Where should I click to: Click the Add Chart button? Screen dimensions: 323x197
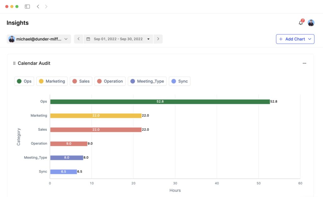[x=295, y=39]
